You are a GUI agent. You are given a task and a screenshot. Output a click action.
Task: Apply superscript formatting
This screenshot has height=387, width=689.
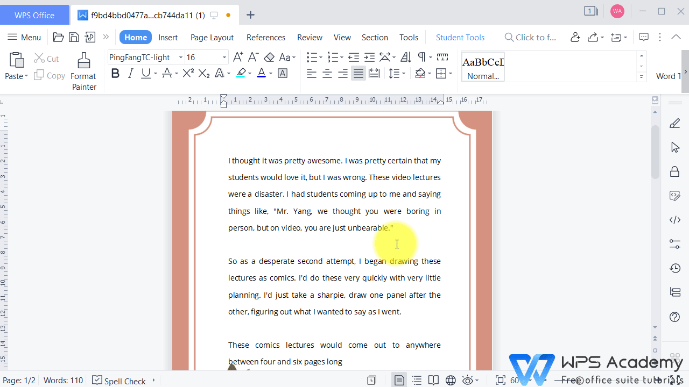(187, 73)
